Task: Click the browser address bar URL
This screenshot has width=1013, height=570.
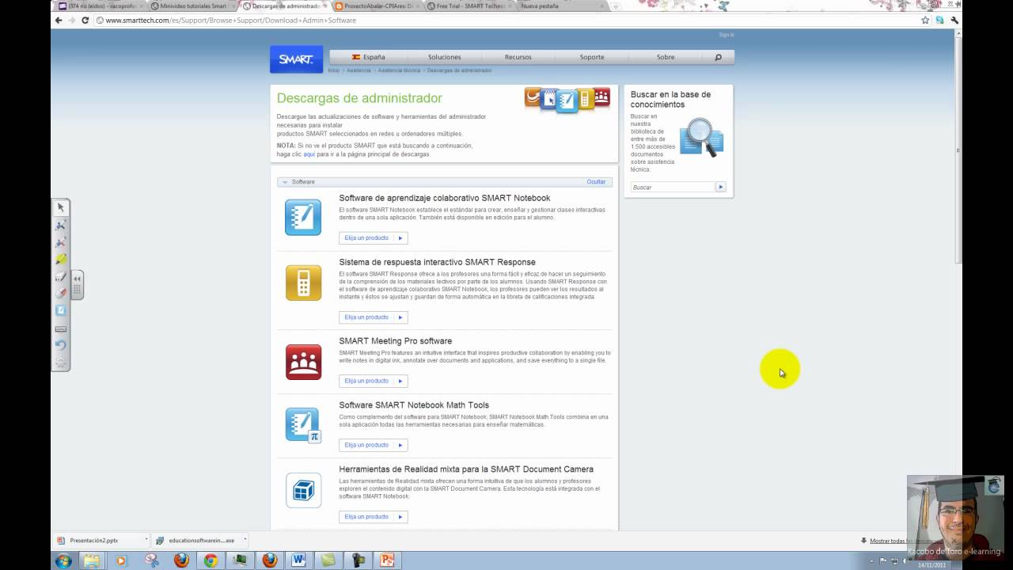Action: coord(230,20)
